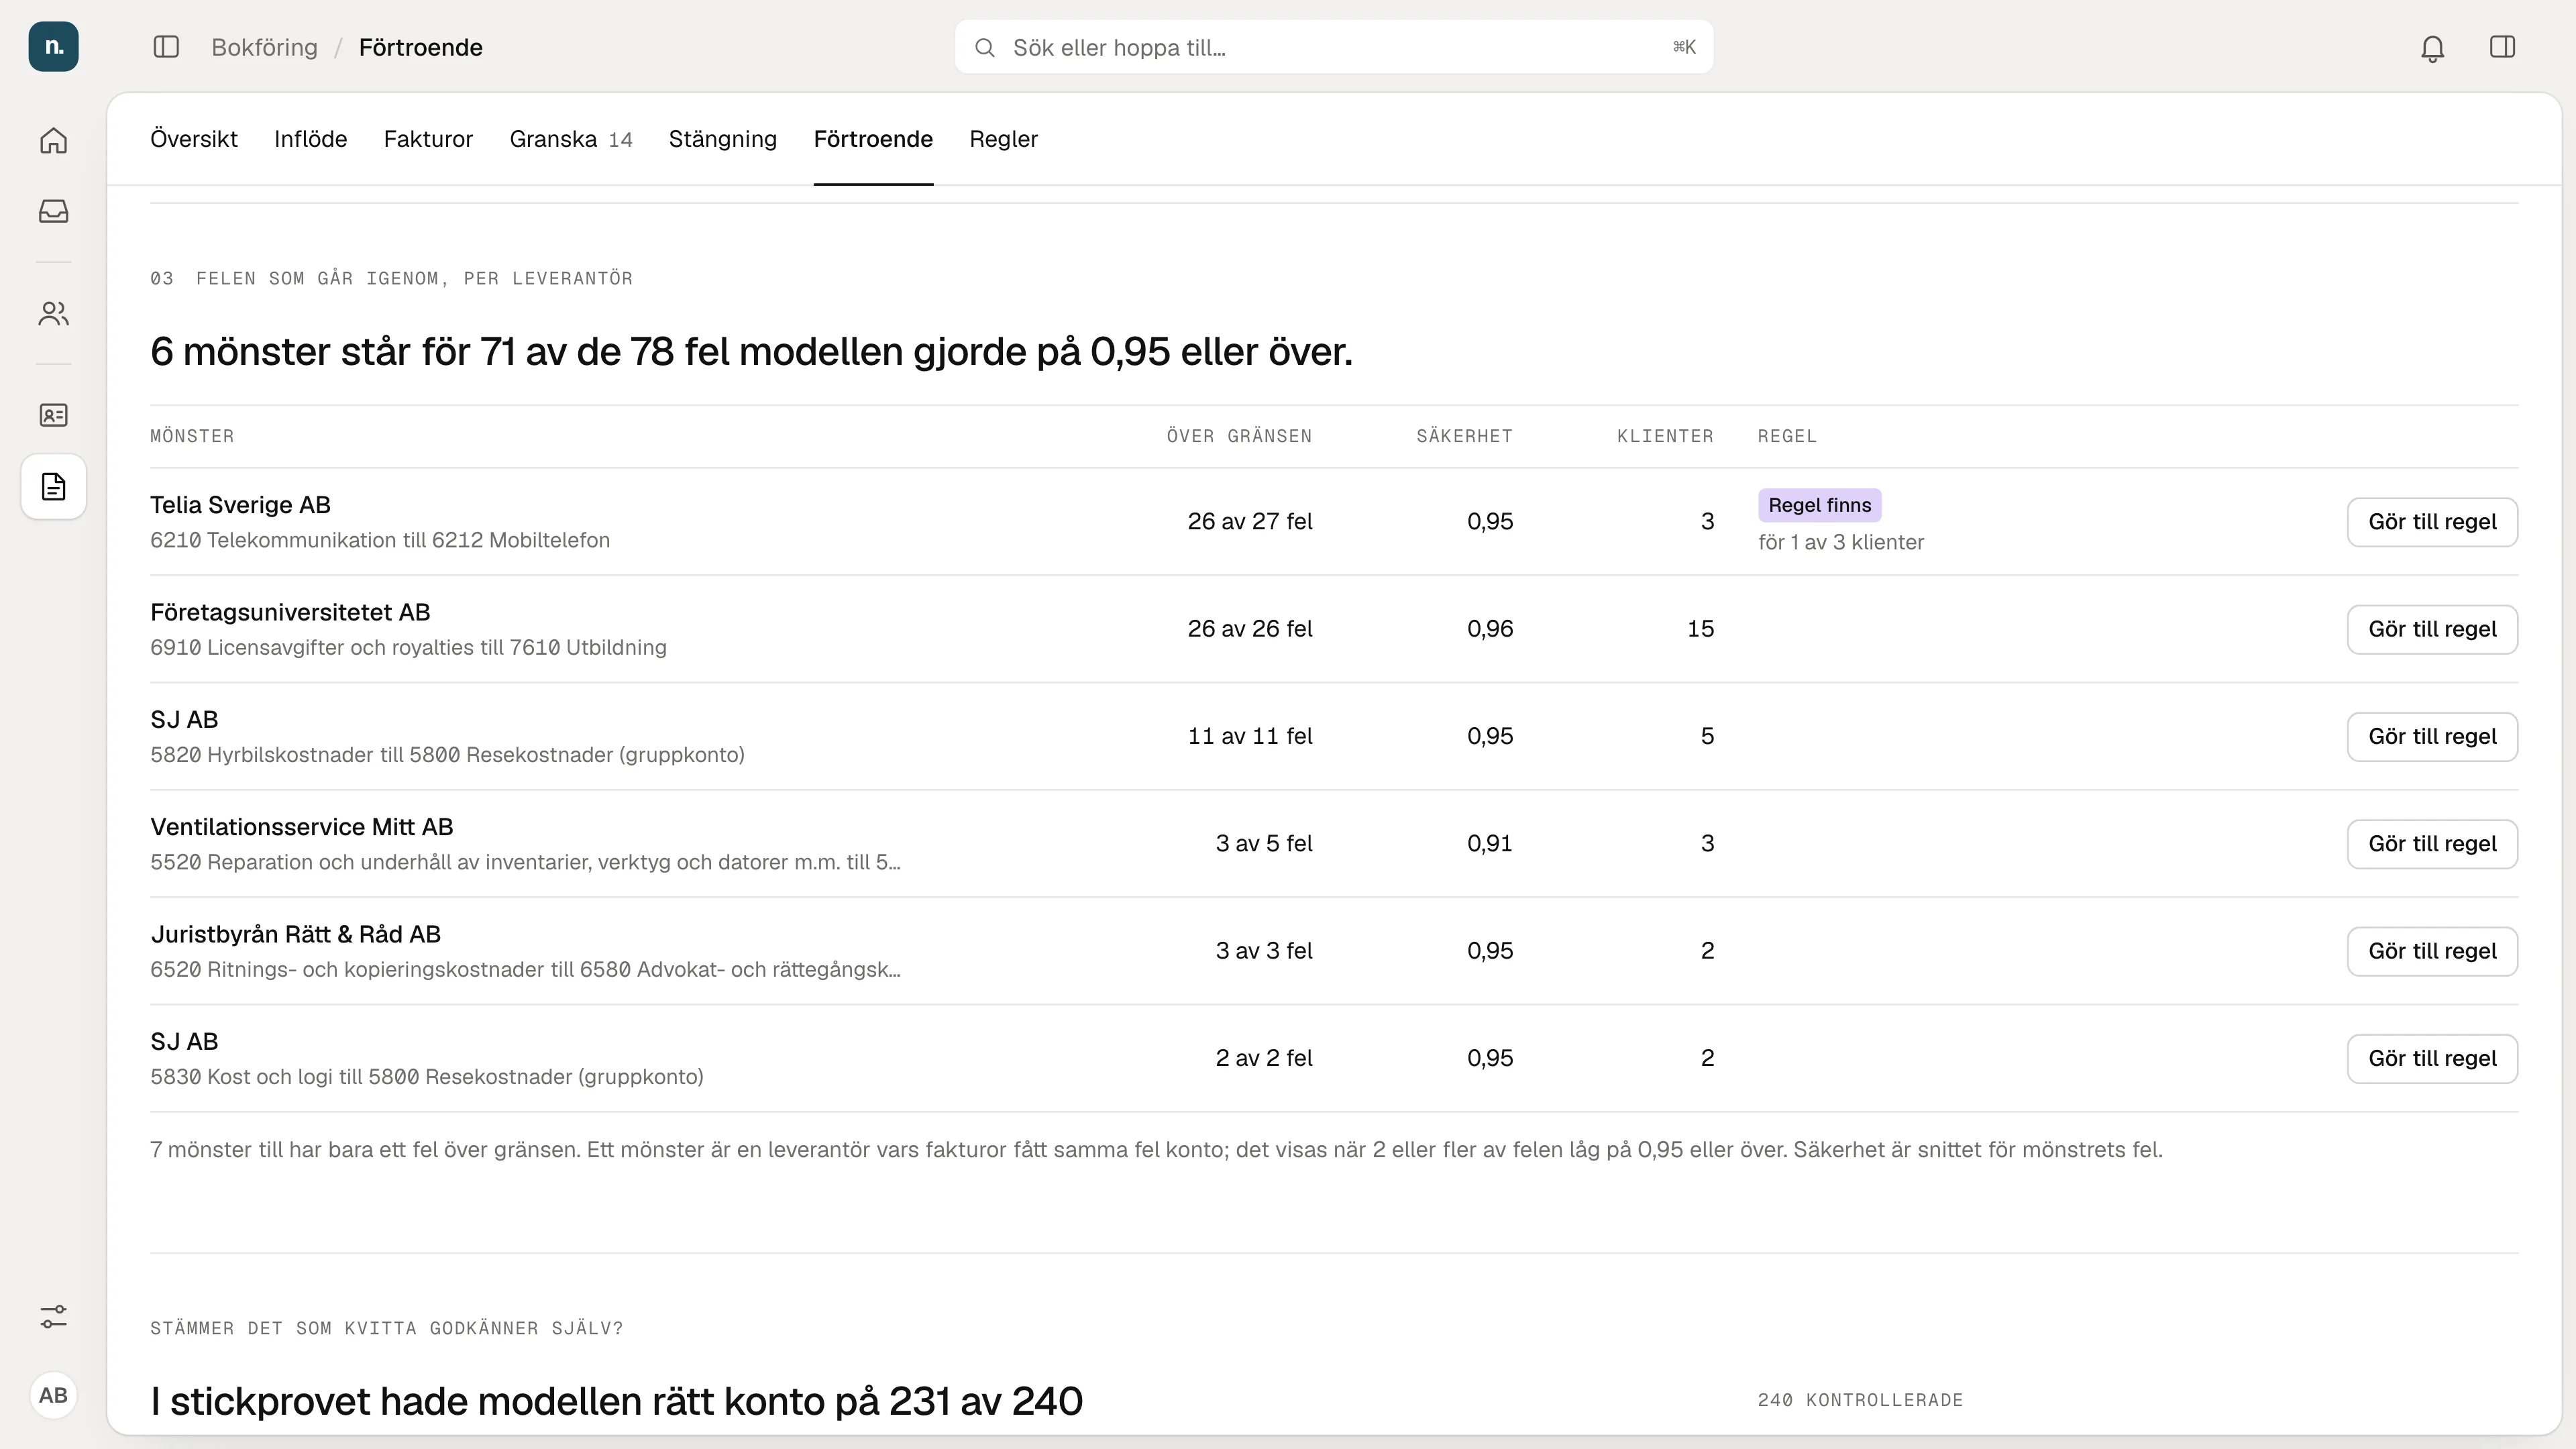Select the Förtroende tab

[873, 139]
